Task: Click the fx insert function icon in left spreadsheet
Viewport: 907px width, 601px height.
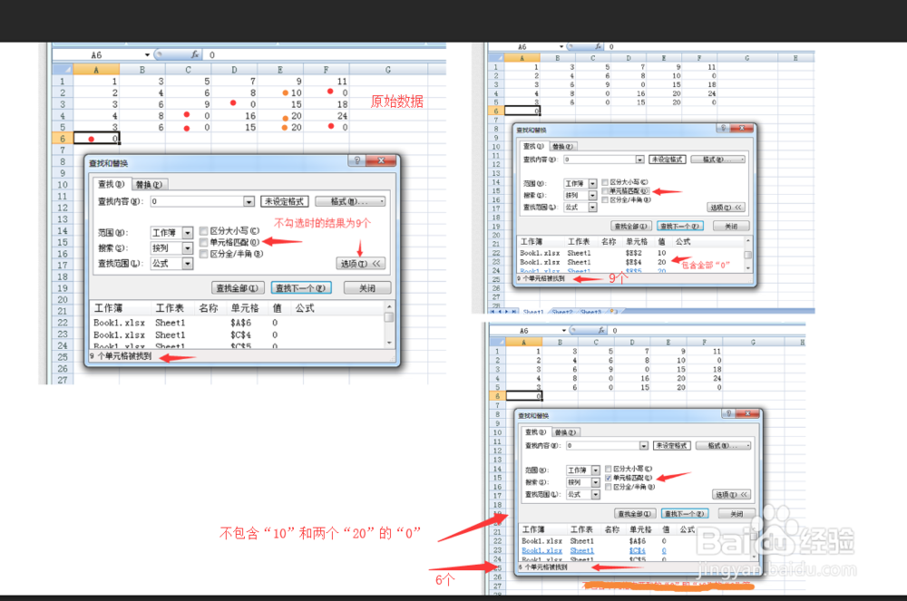Action: point(195,55)
